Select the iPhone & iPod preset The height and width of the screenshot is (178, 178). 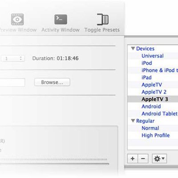(x=160, y=70)
